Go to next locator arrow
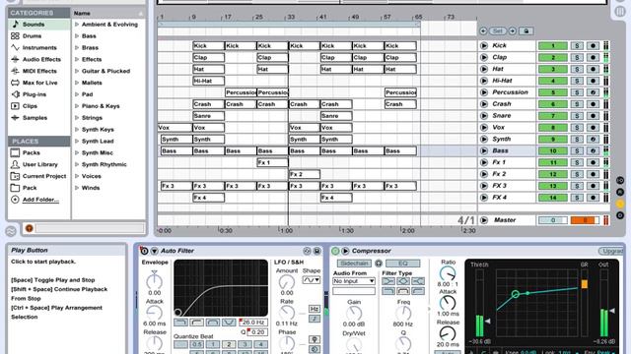 coord(512,30)
